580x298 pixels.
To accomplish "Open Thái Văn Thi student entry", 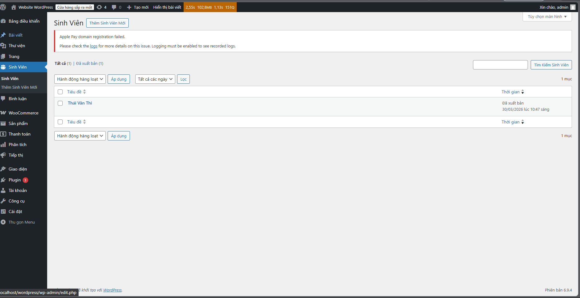I will point(80,103).
